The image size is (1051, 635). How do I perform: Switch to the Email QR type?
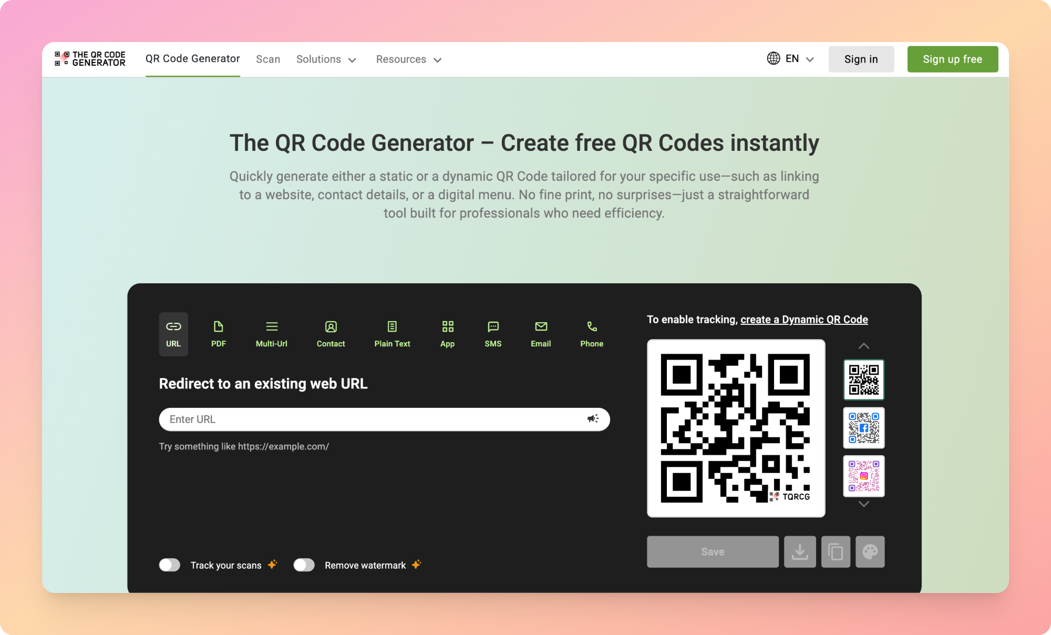coord(541,334)
